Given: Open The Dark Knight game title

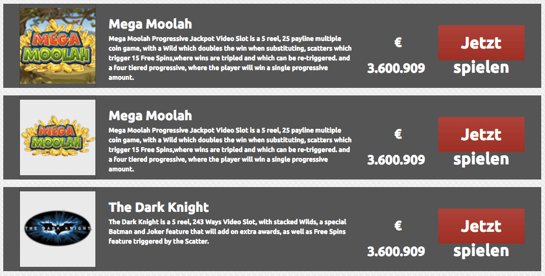Looking at the screenshot, I should pyautogui.click(x=158, y=208).
